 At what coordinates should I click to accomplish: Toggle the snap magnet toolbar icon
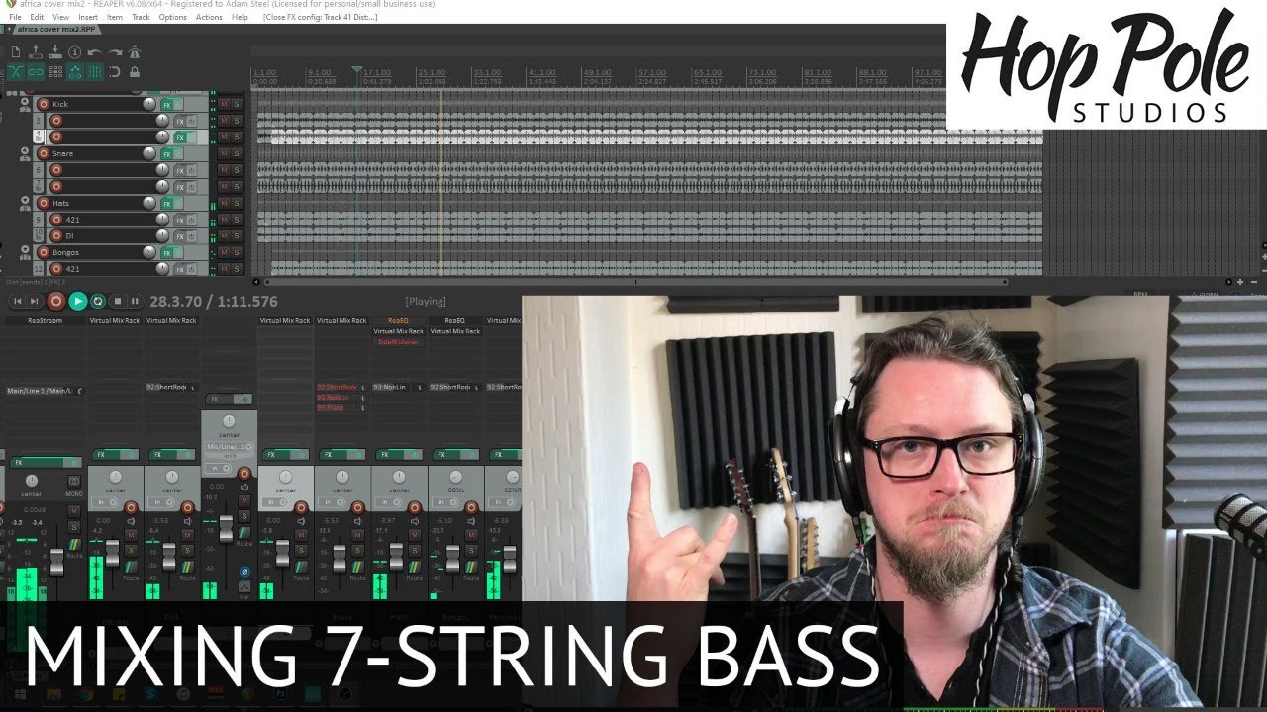pos(115,72)
